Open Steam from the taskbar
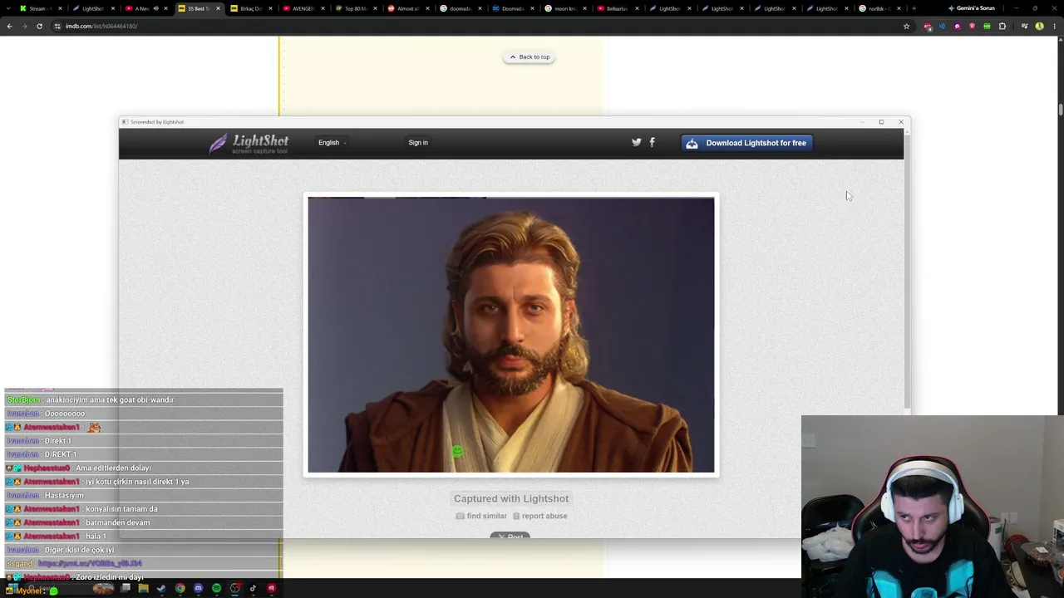1064x598 pixels. click(161, 589)
